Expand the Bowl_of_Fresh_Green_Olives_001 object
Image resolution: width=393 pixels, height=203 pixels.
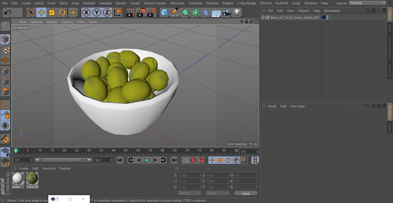[x=263, y=18]
